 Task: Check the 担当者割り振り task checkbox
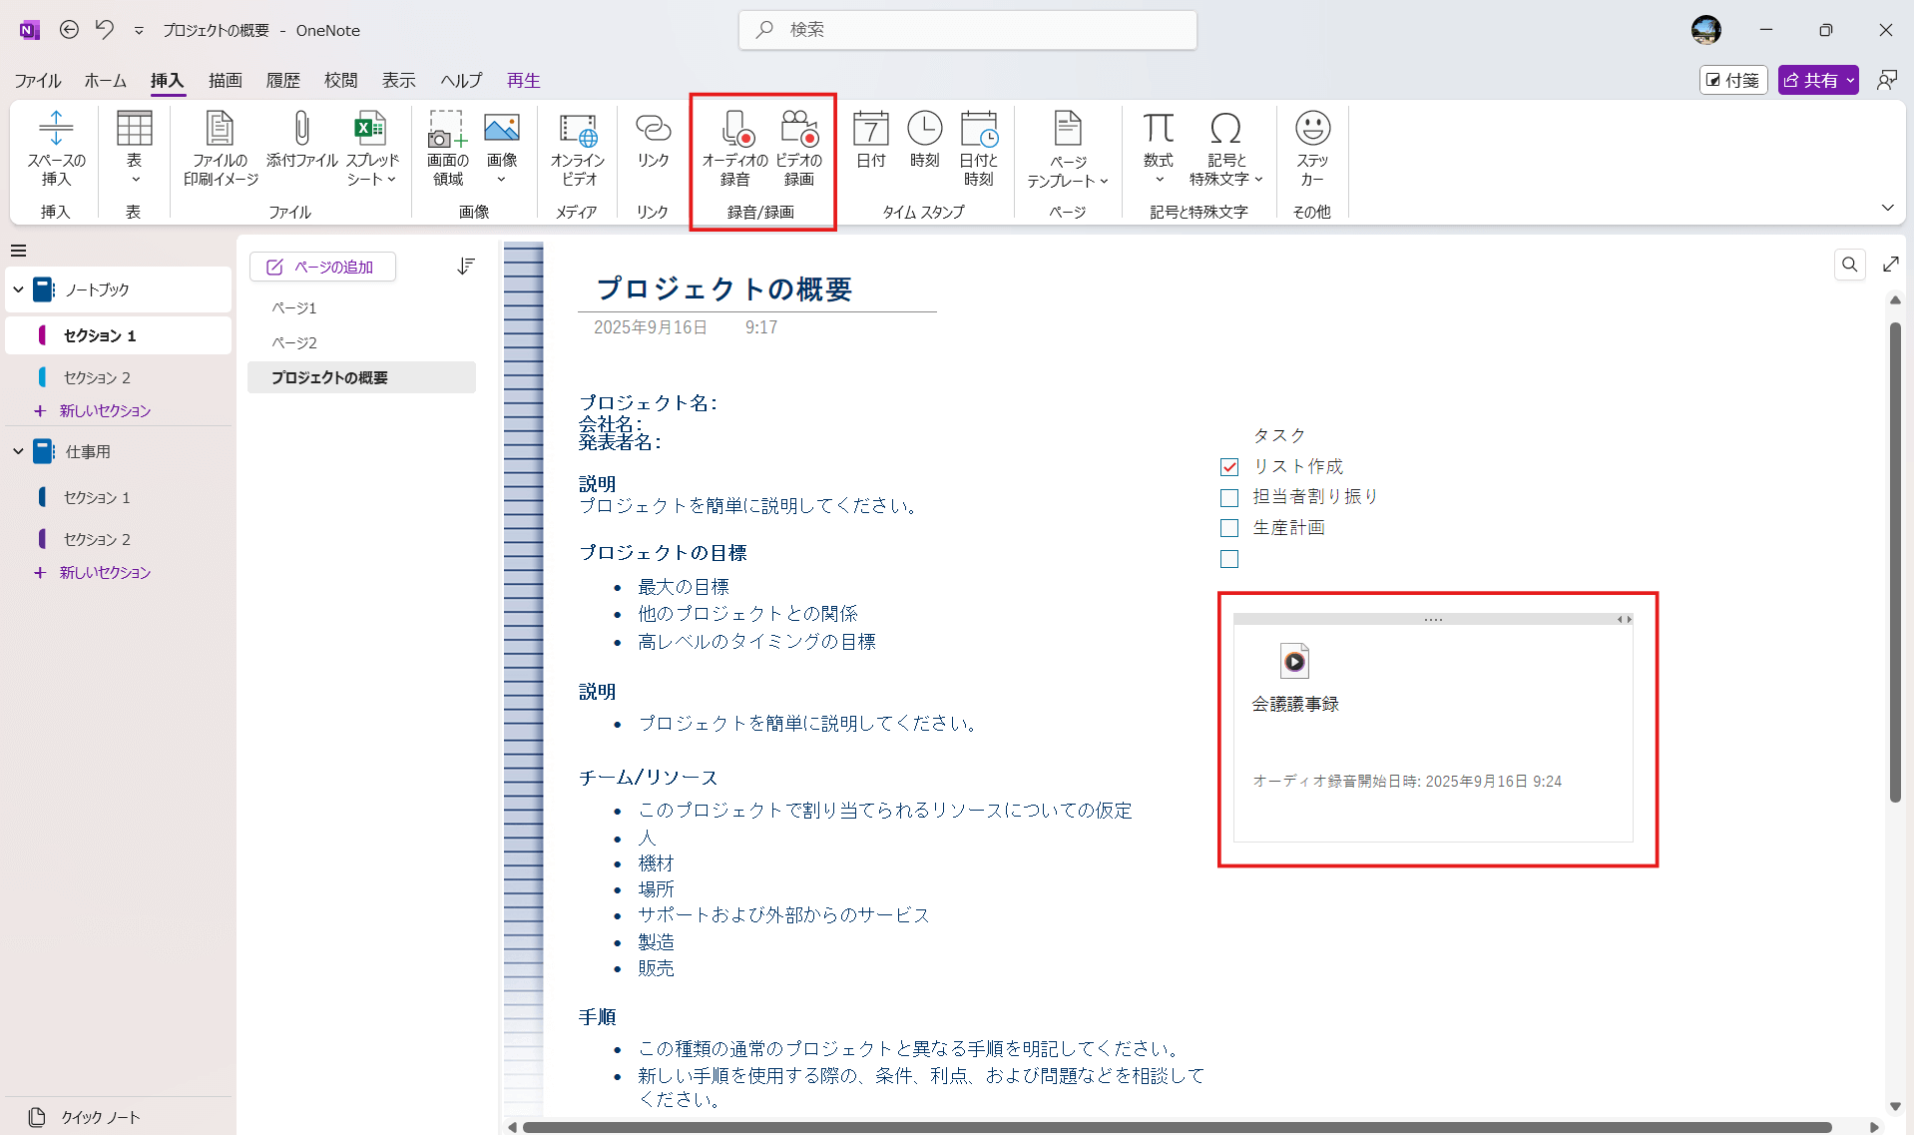point(1229,498)
